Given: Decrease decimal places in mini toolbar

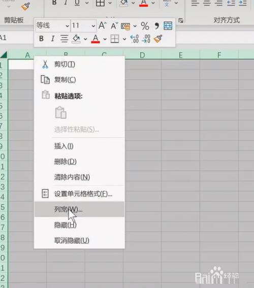Looking at the screenshot, I should (x=146, y=39).
